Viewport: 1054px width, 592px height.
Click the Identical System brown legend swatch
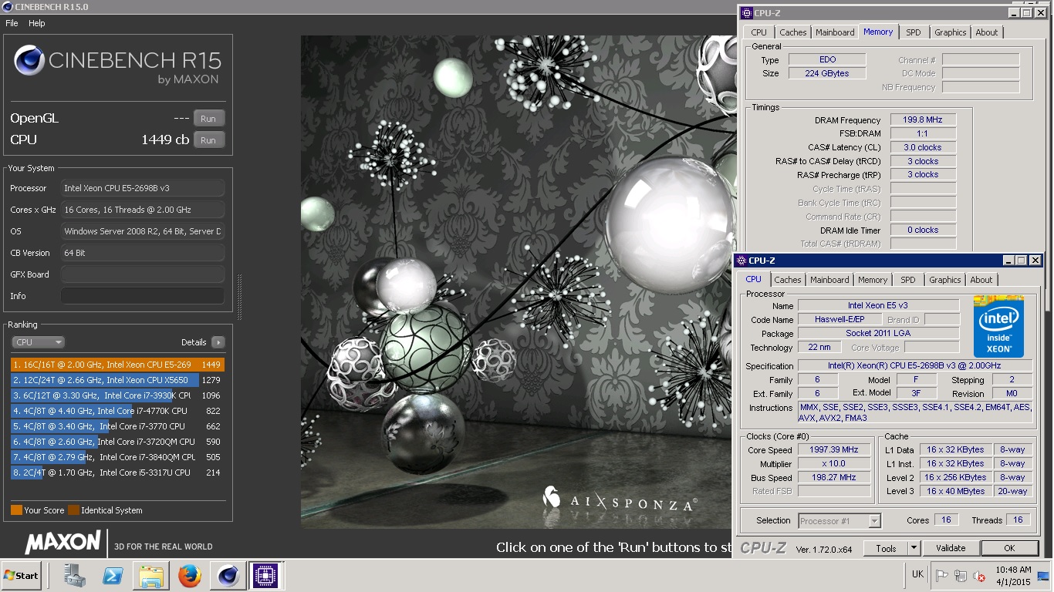(x=73, y=510)
